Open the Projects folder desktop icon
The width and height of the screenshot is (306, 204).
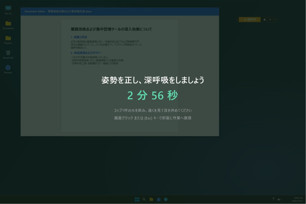(x=8, y=40)
